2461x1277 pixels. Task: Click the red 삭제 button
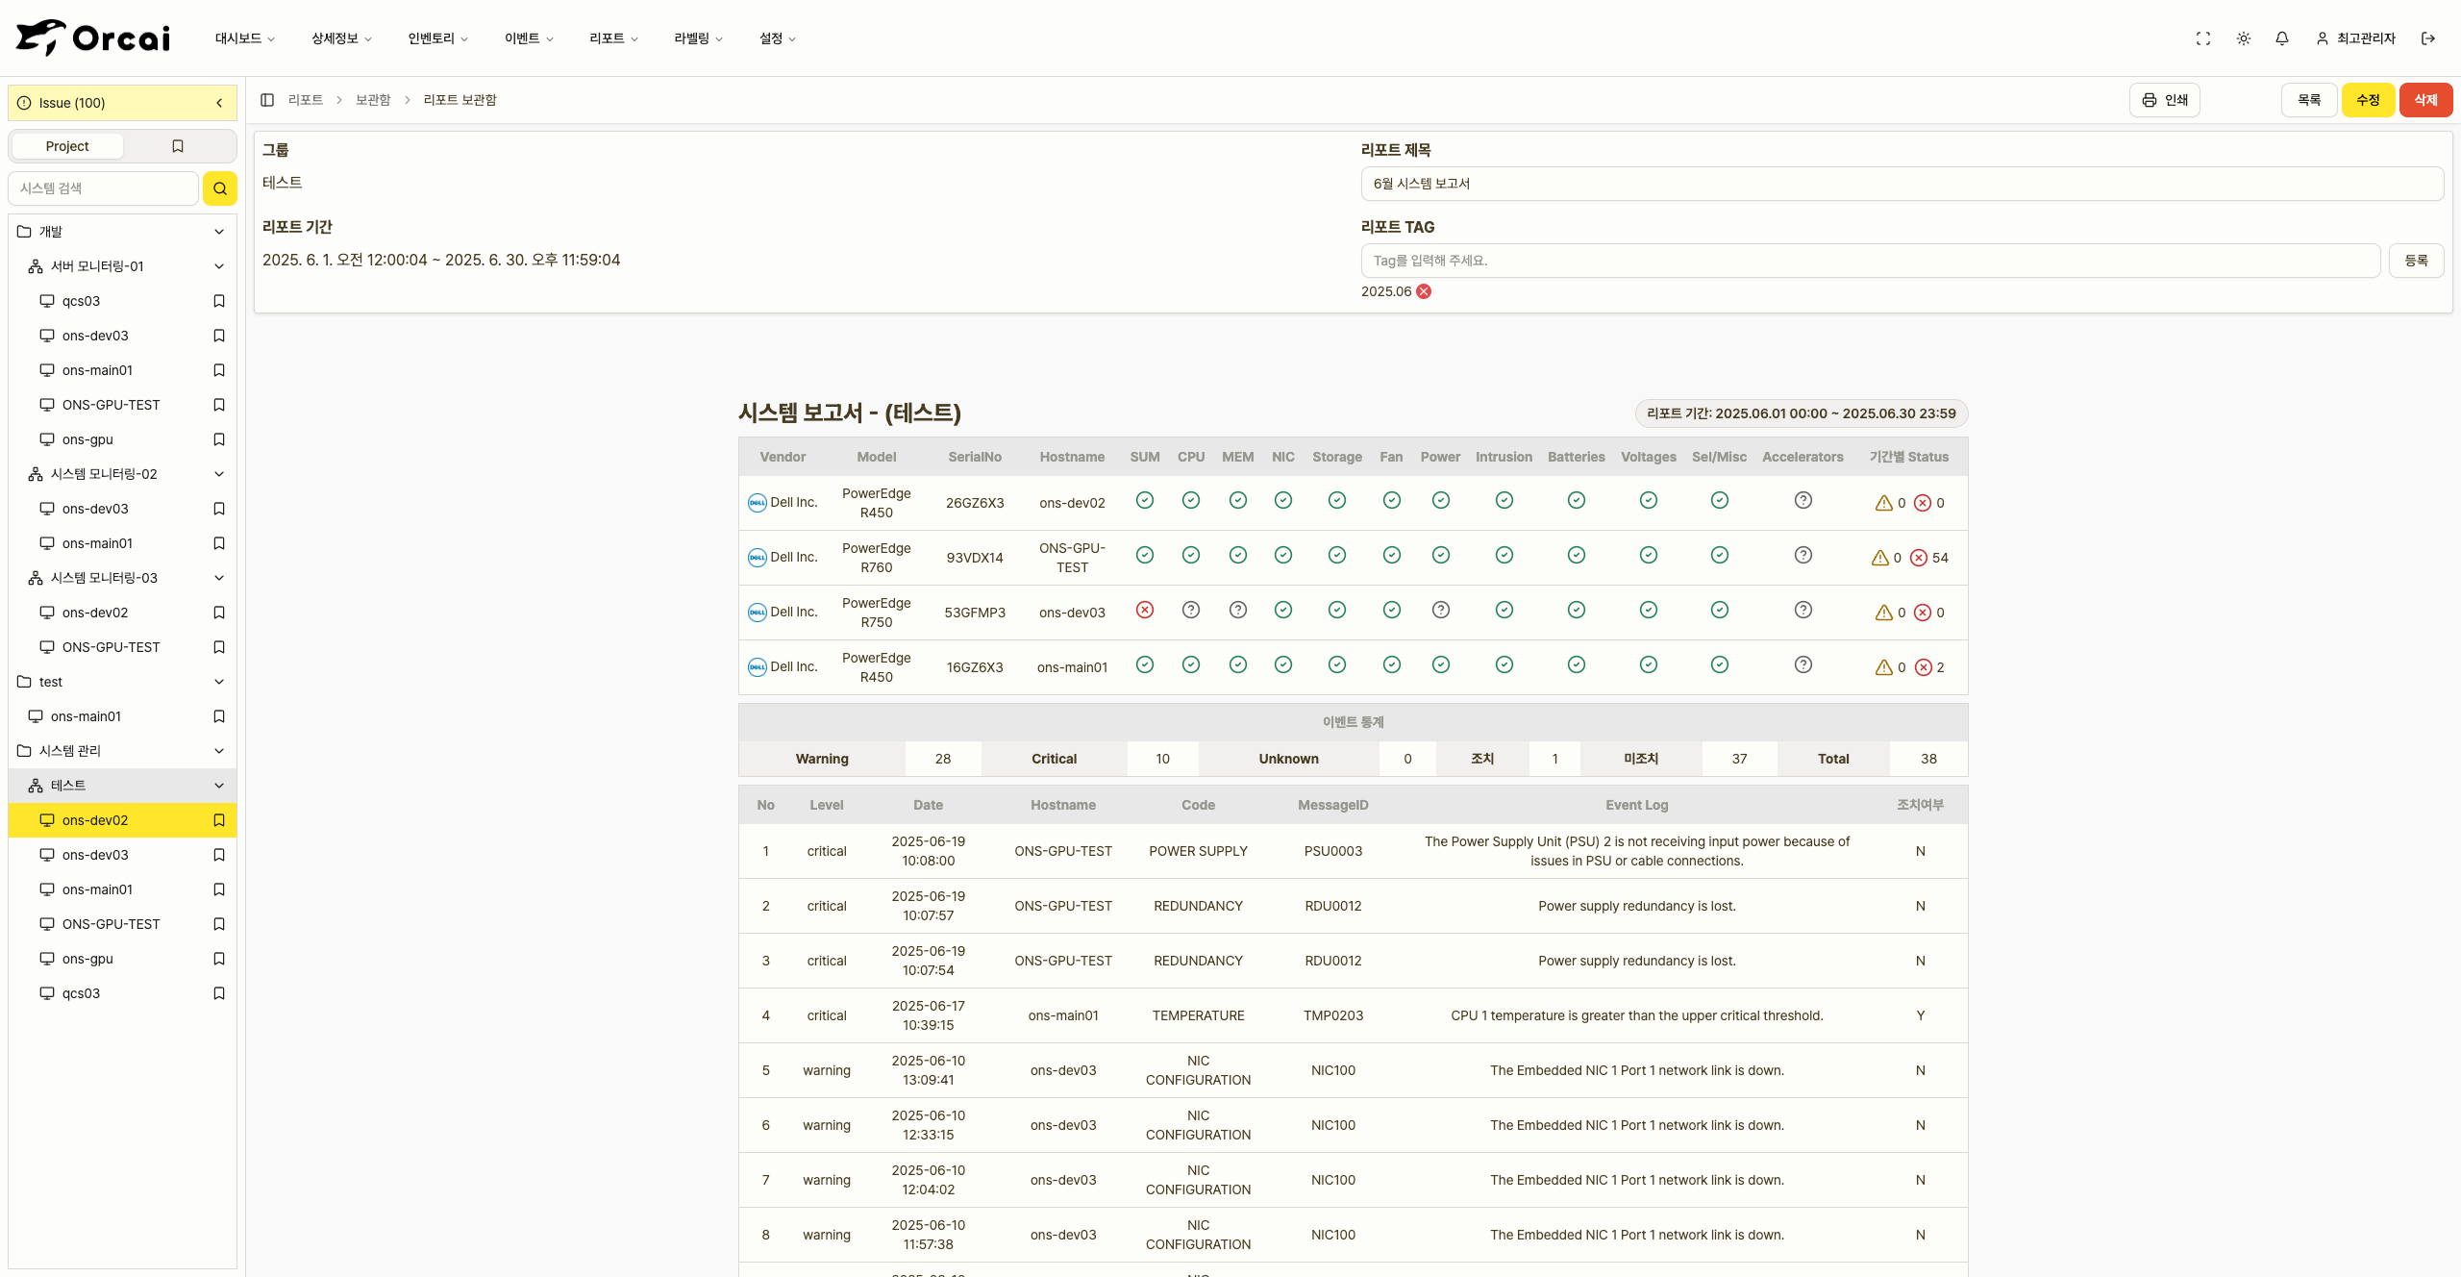(2425, 100)
